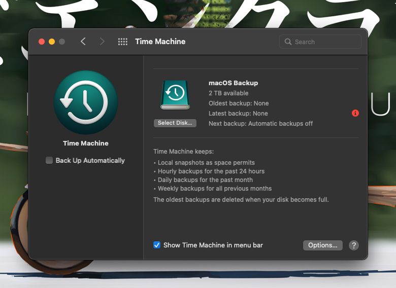Click the Time Machine keeps: heading
Screen dimensions: 396x288
pyautogui.click(x=184, y=151)
